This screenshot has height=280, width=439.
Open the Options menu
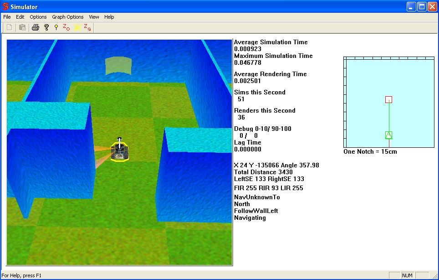[x=38, y=17]
